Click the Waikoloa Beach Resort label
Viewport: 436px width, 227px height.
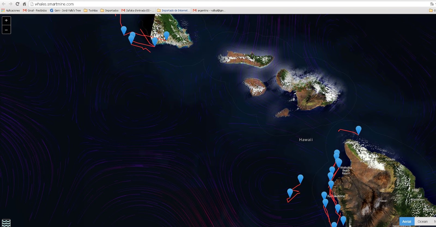(x=346, y=170)
